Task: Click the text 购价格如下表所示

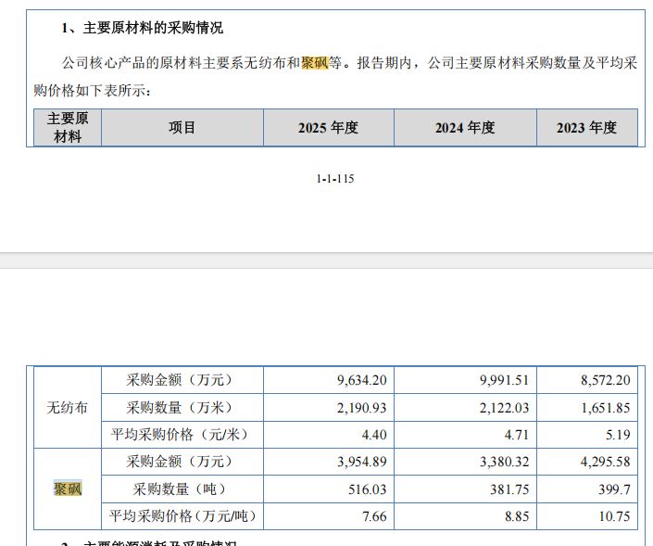Action: click(x=89, y=90)
